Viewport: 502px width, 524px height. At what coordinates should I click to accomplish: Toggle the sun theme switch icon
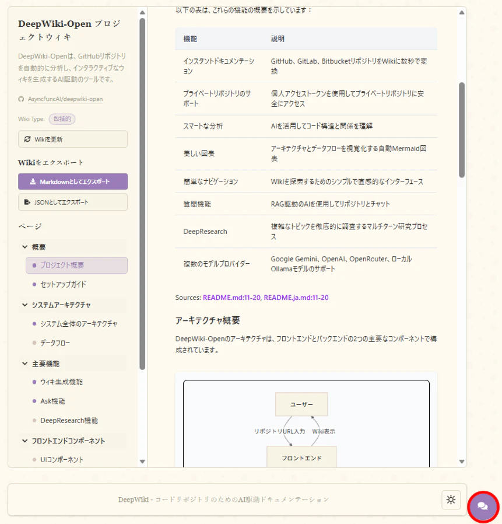451,499
